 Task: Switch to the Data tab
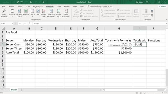[59, 6]
